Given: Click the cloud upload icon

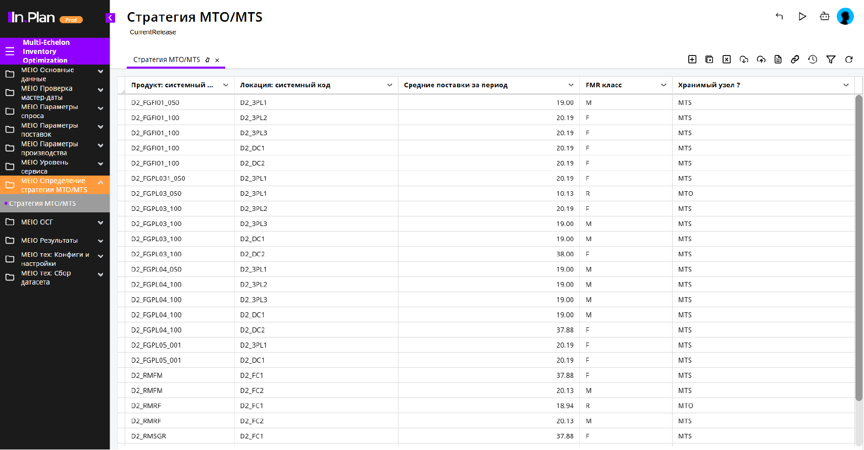Looking at the screenshot, I should pos(761,60).
